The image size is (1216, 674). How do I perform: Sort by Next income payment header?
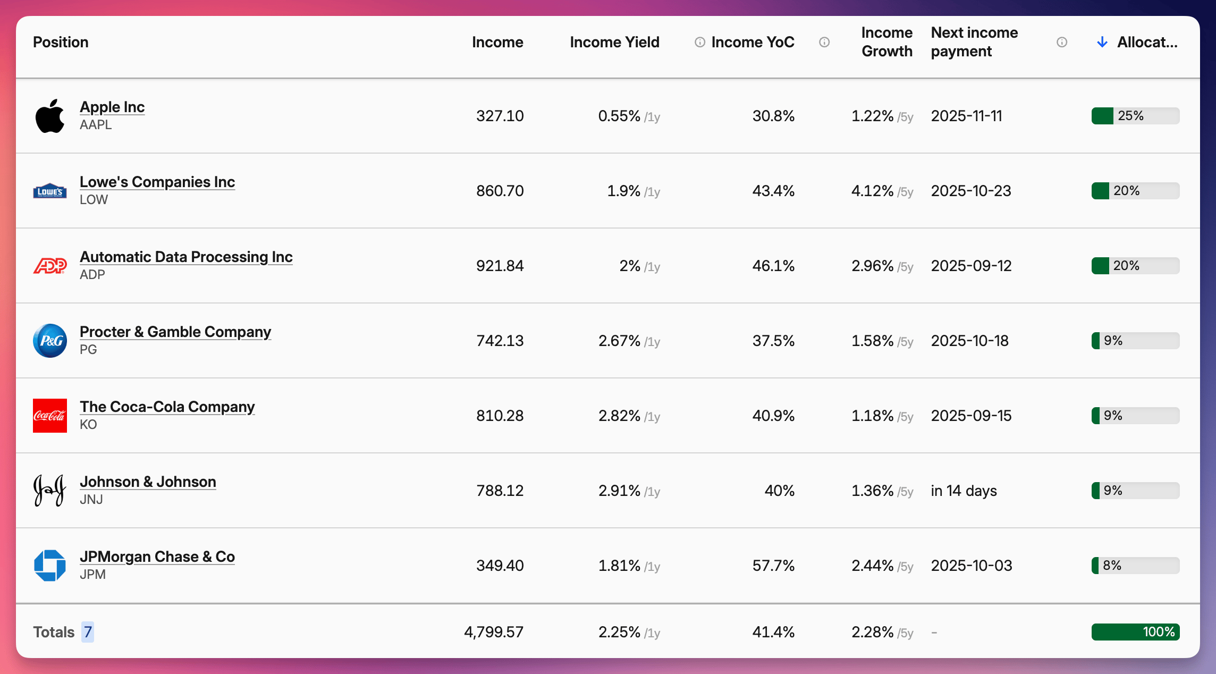coord(974,42)
